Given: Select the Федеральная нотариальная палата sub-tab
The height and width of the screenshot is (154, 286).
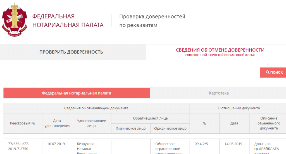Looking at the screenshot, I should click(77, 93).
